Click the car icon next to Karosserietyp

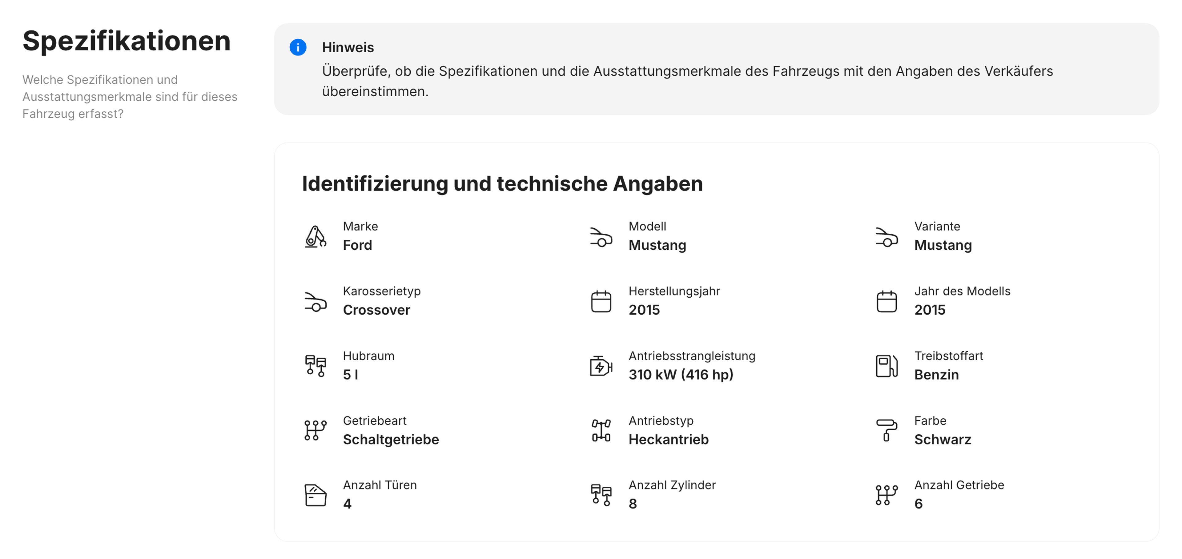click(316, 302)
